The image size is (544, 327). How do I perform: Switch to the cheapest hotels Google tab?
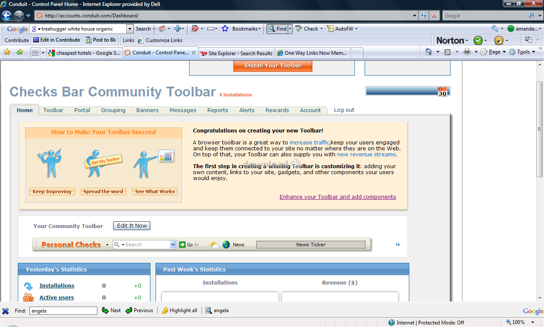click(84, 53)
